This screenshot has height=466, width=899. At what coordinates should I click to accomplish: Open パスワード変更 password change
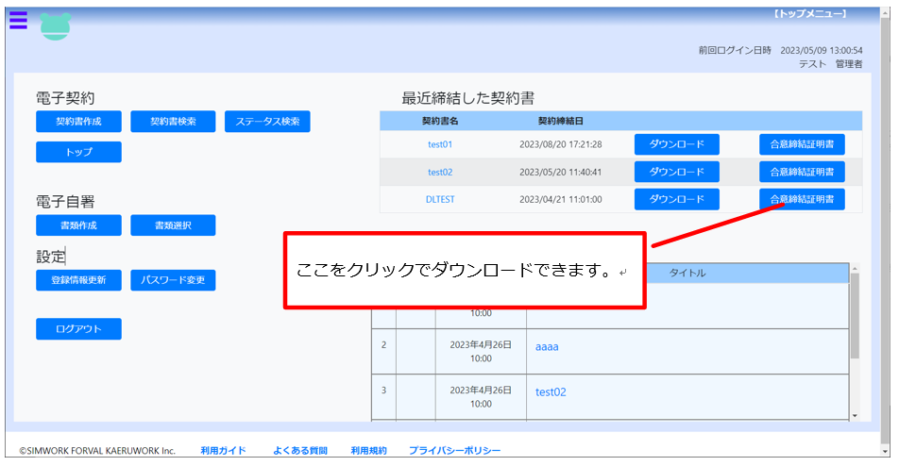tap(173, 280)
